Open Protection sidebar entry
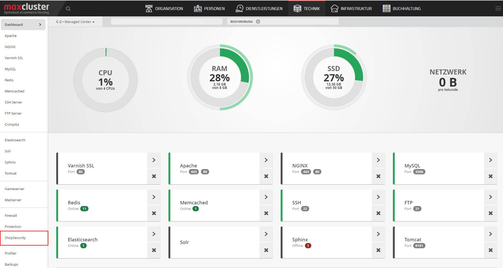503x268 pixels. [x=13, y=227]
